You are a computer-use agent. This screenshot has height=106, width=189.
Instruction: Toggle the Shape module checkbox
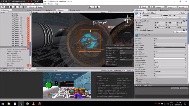(x=136, y=81)
